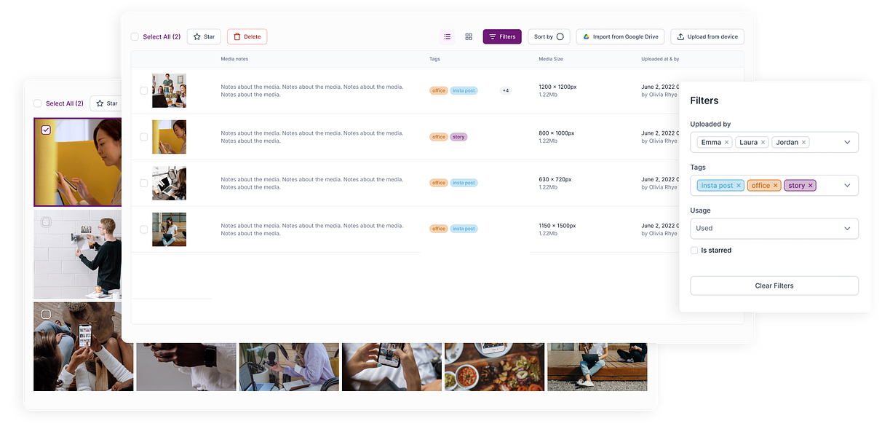
Task: Remove Emma from Uploaded by filter
Action: click(x=726, y=143)
